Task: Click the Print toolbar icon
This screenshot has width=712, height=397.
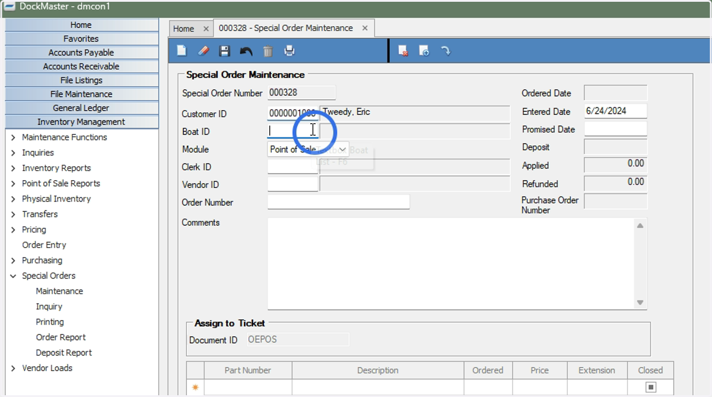Action: click(x=289, y=51)
